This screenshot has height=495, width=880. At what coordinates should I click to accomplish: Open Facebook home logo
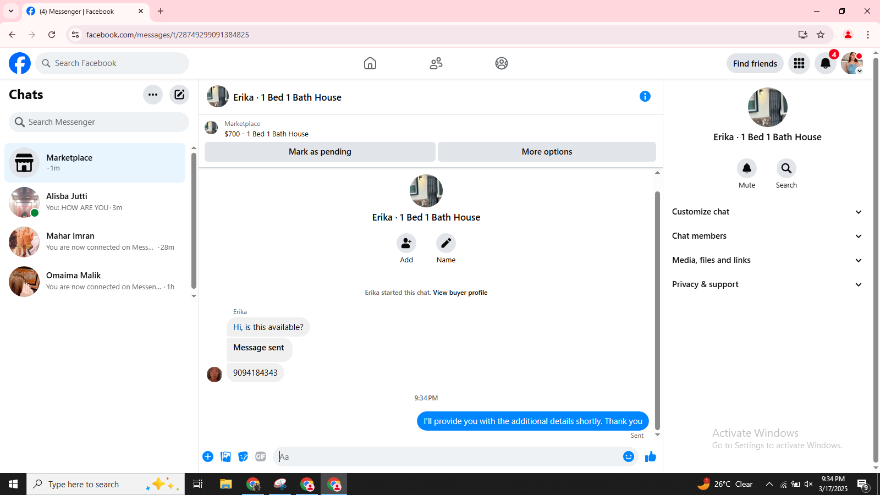pos(20,63)
